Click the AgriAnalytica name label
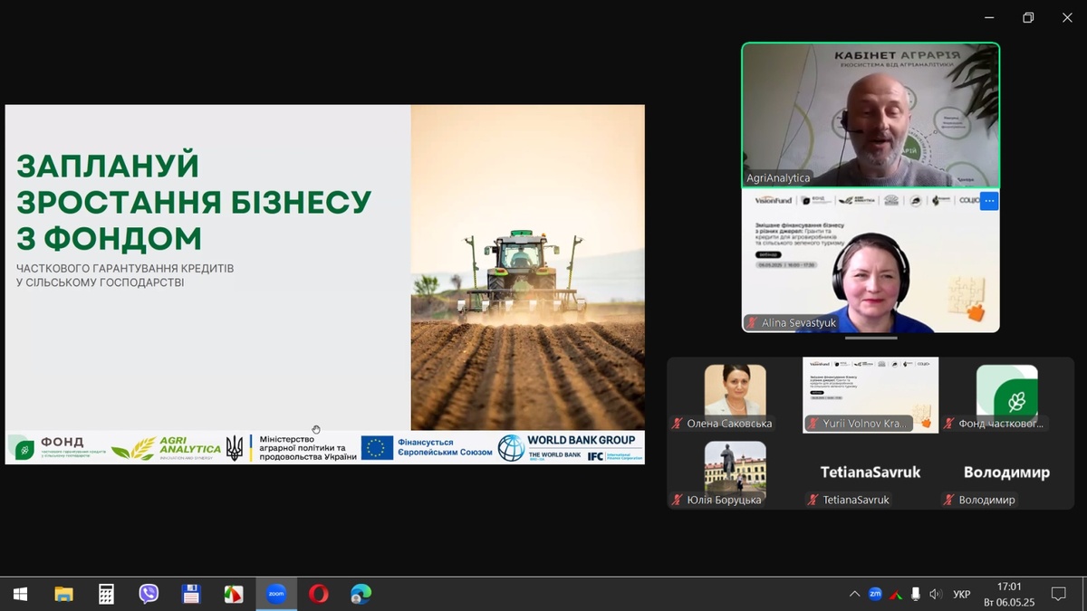The width and height of the screenshot is (1087, 611). pos(778,178)
